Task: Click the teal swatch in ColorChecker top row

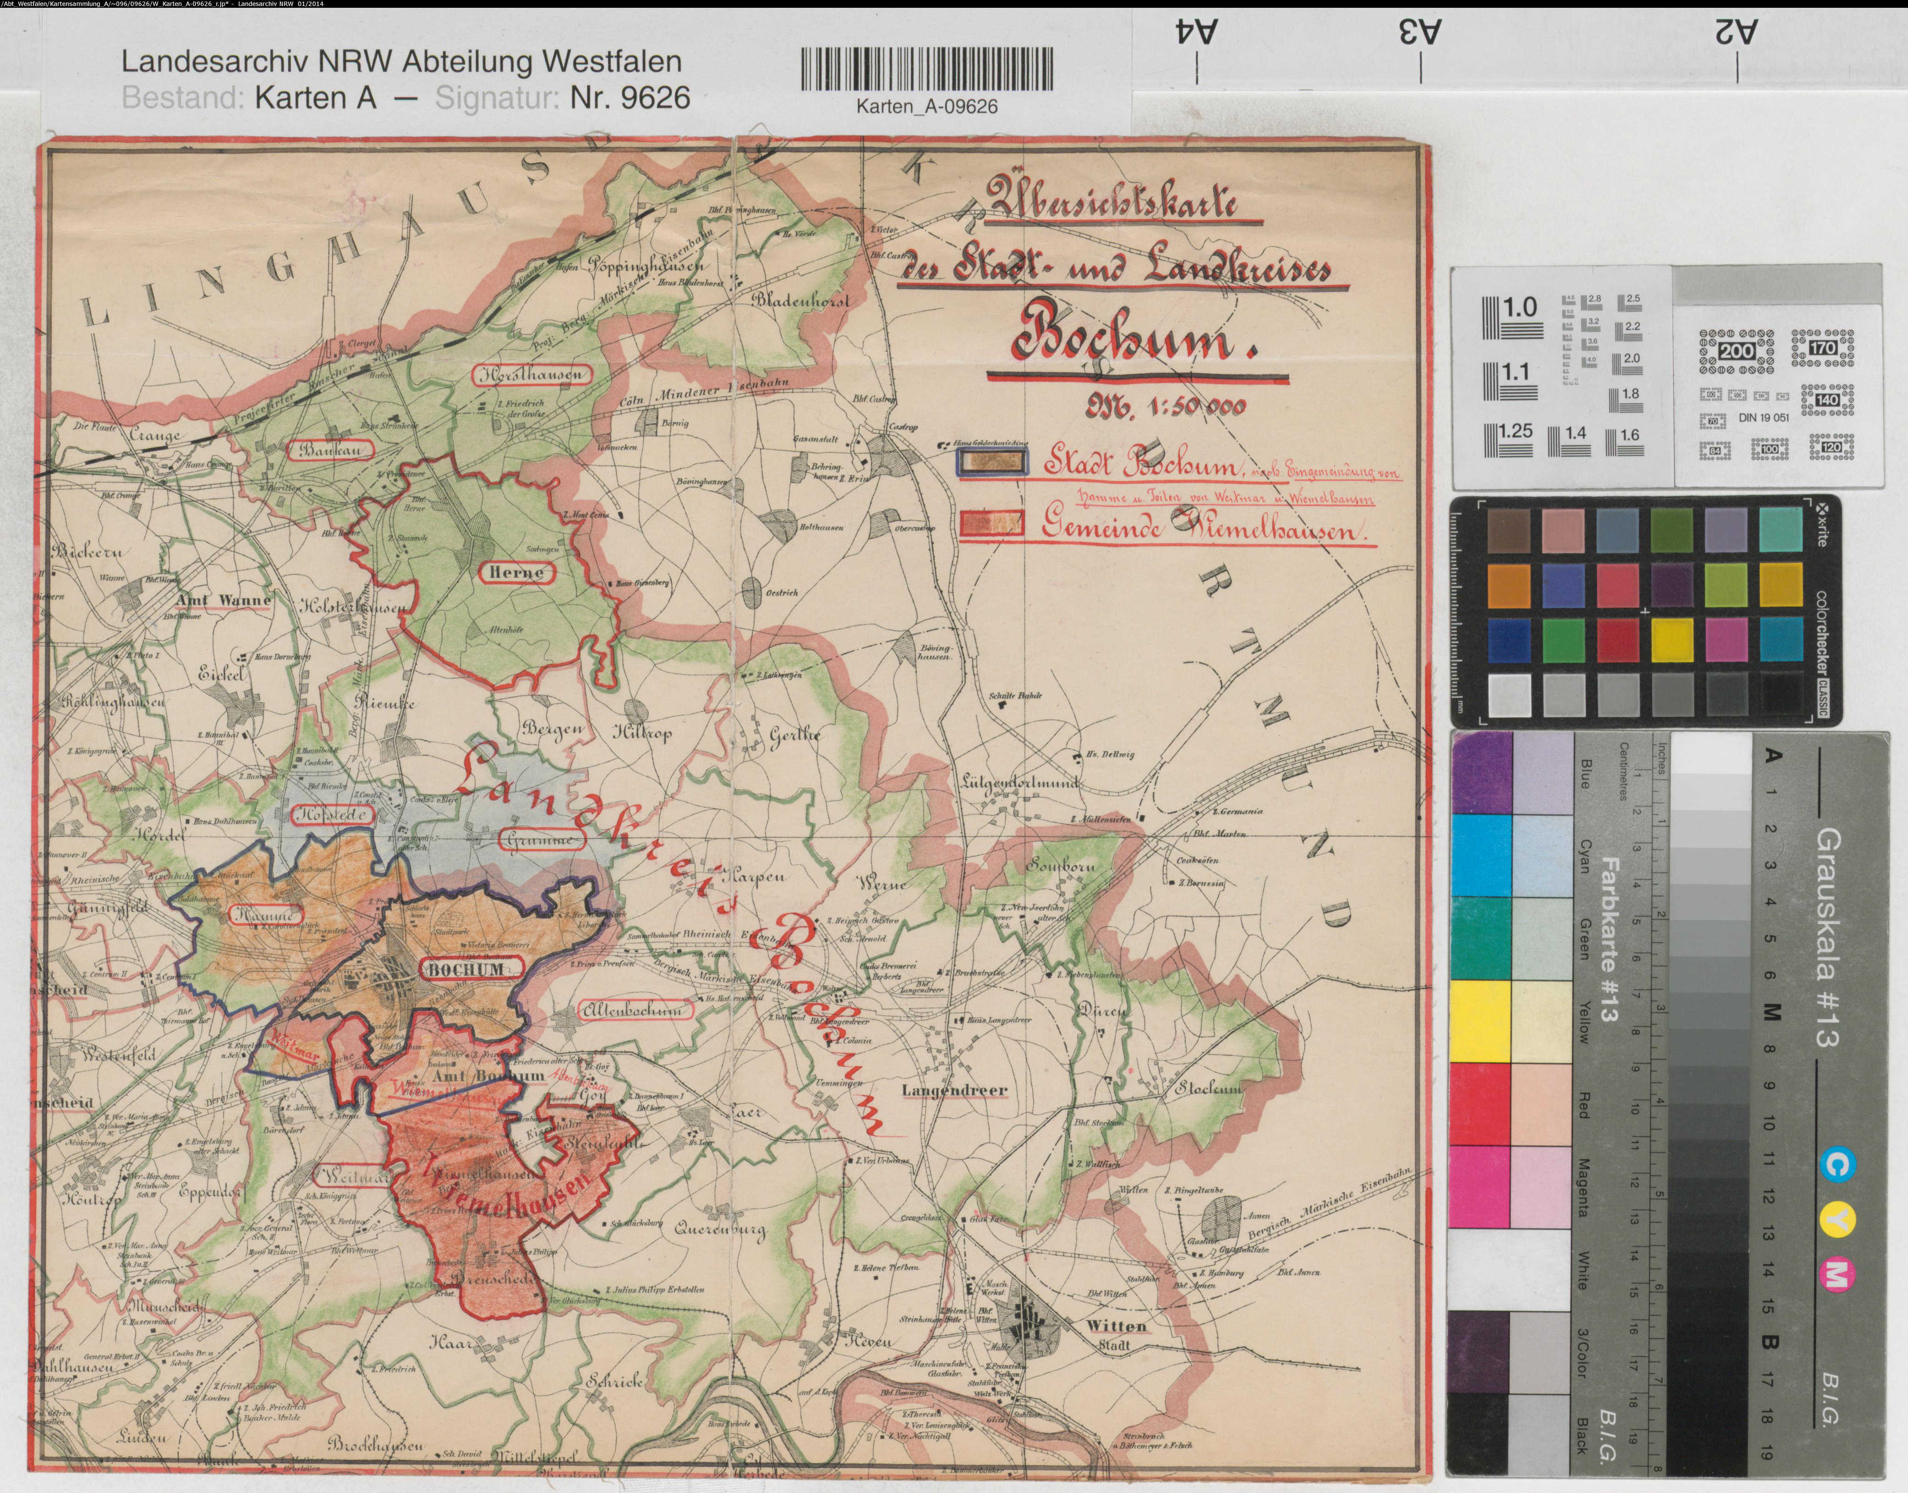Action: pyautogui.click(x=1781, y=531)
